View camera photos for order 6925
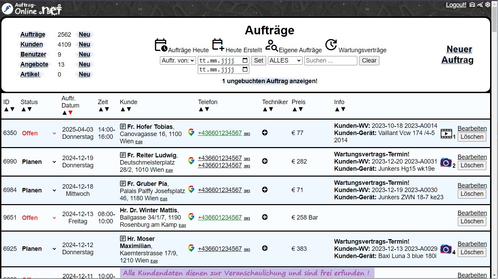The image size is (498, 279). click(x=446, y=249)
